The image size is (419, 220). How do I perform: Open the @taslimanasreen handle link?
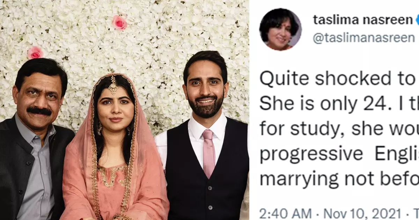tap(363, 38)
